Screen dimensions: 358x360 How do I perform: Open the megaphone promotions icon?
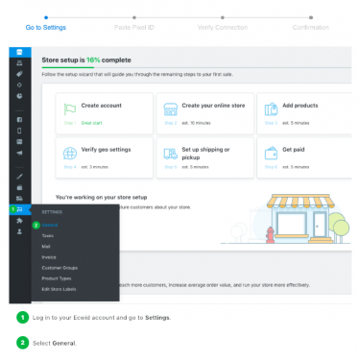pyautogui.click(x=19, y=153)
